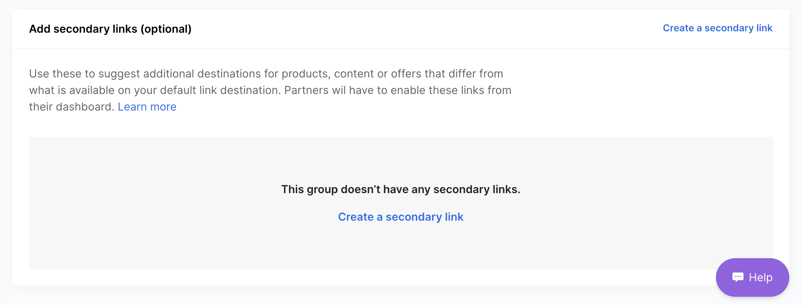
Task: Click the word 'group' in empty-state message
Action: click(x=322, y=190)
